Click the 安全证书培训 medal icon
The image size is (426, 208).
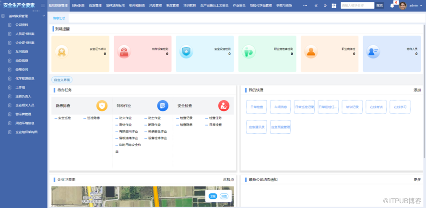(62, 52)
